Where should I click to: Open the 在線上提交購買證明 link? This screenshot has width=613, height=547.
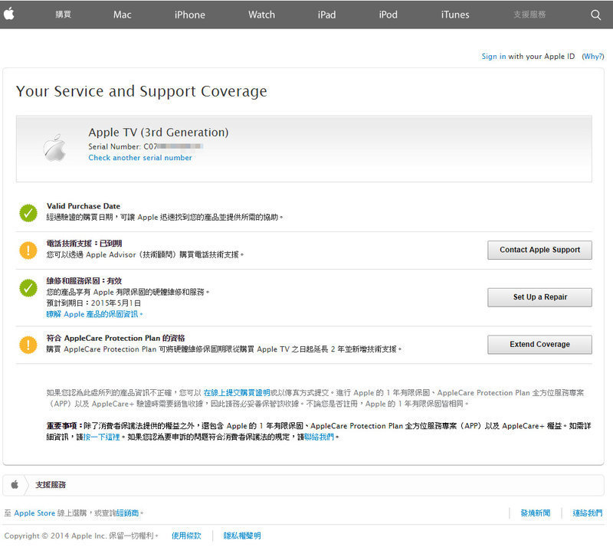pos(237,392)
